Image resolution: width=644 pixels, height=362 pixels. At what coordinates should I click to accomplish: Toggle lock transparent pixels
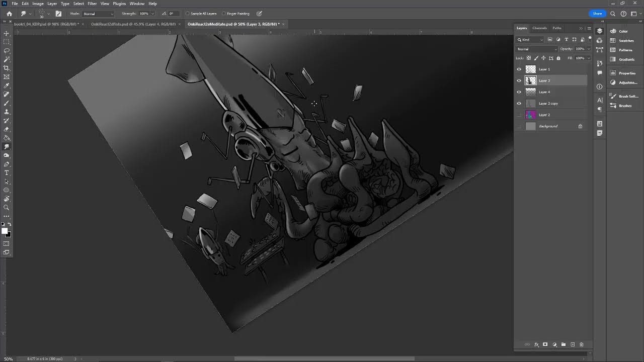[x=528, y=58]
